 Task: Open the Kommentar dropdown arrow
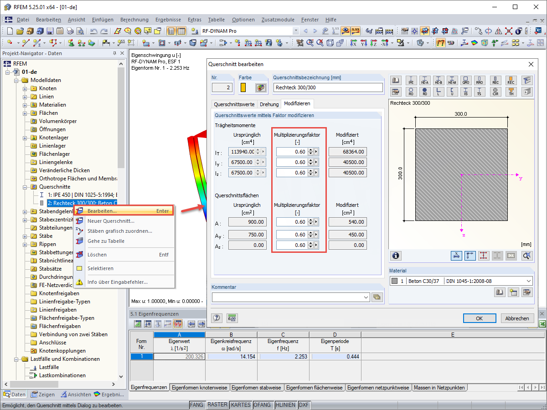coord(366,297)
